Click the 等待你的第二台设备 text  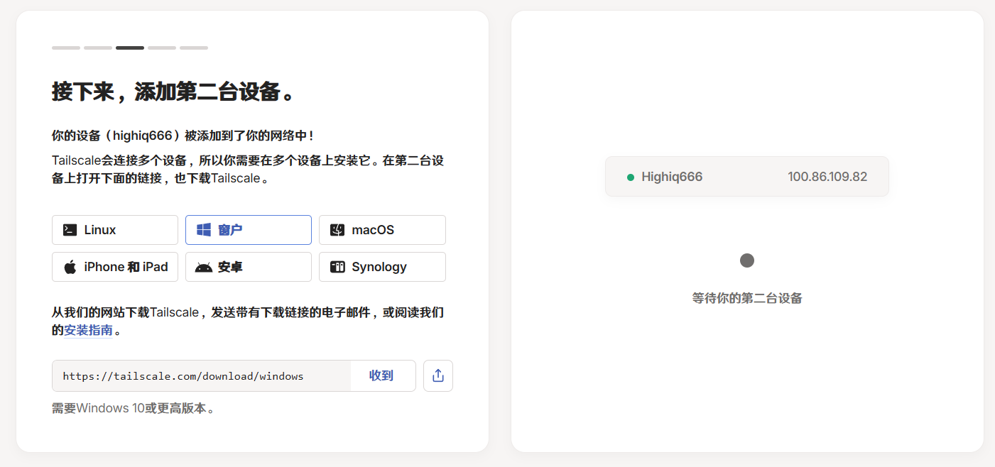click(747, 298)
